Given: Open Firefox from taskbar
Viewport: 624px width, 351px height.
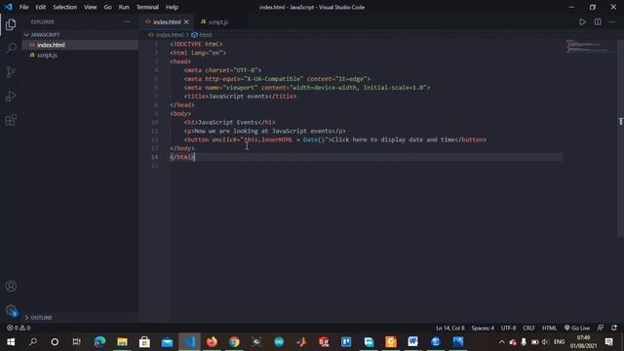Looking at the screenshot, I should click(x=212, y=342).
